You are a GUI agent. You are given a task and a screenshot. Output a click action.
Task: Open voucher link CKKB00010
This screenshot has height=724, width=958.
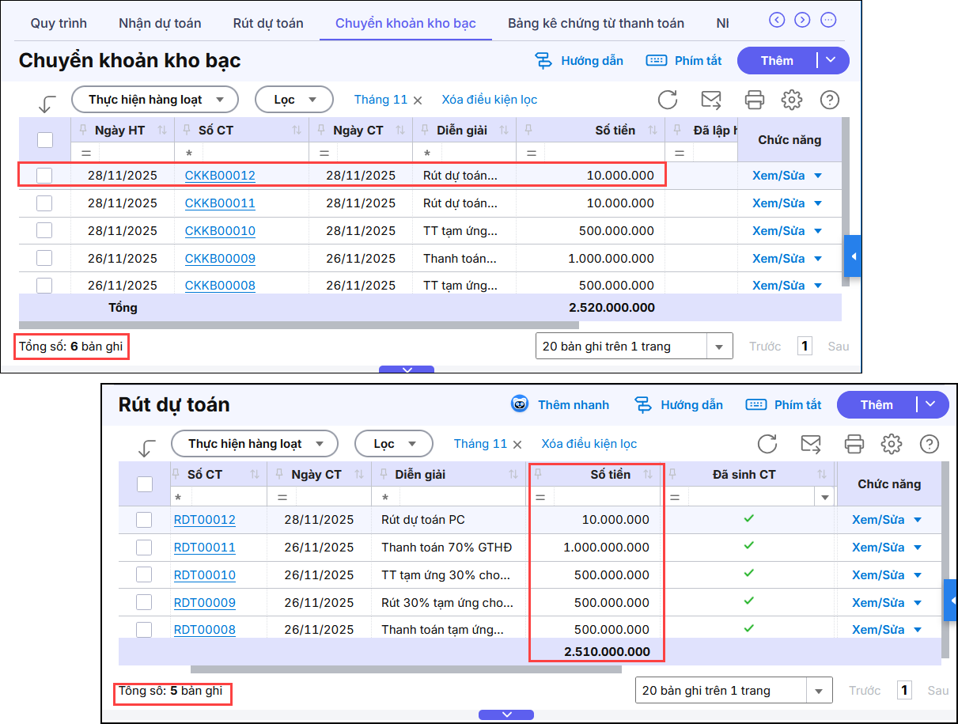tap(220, 231)
